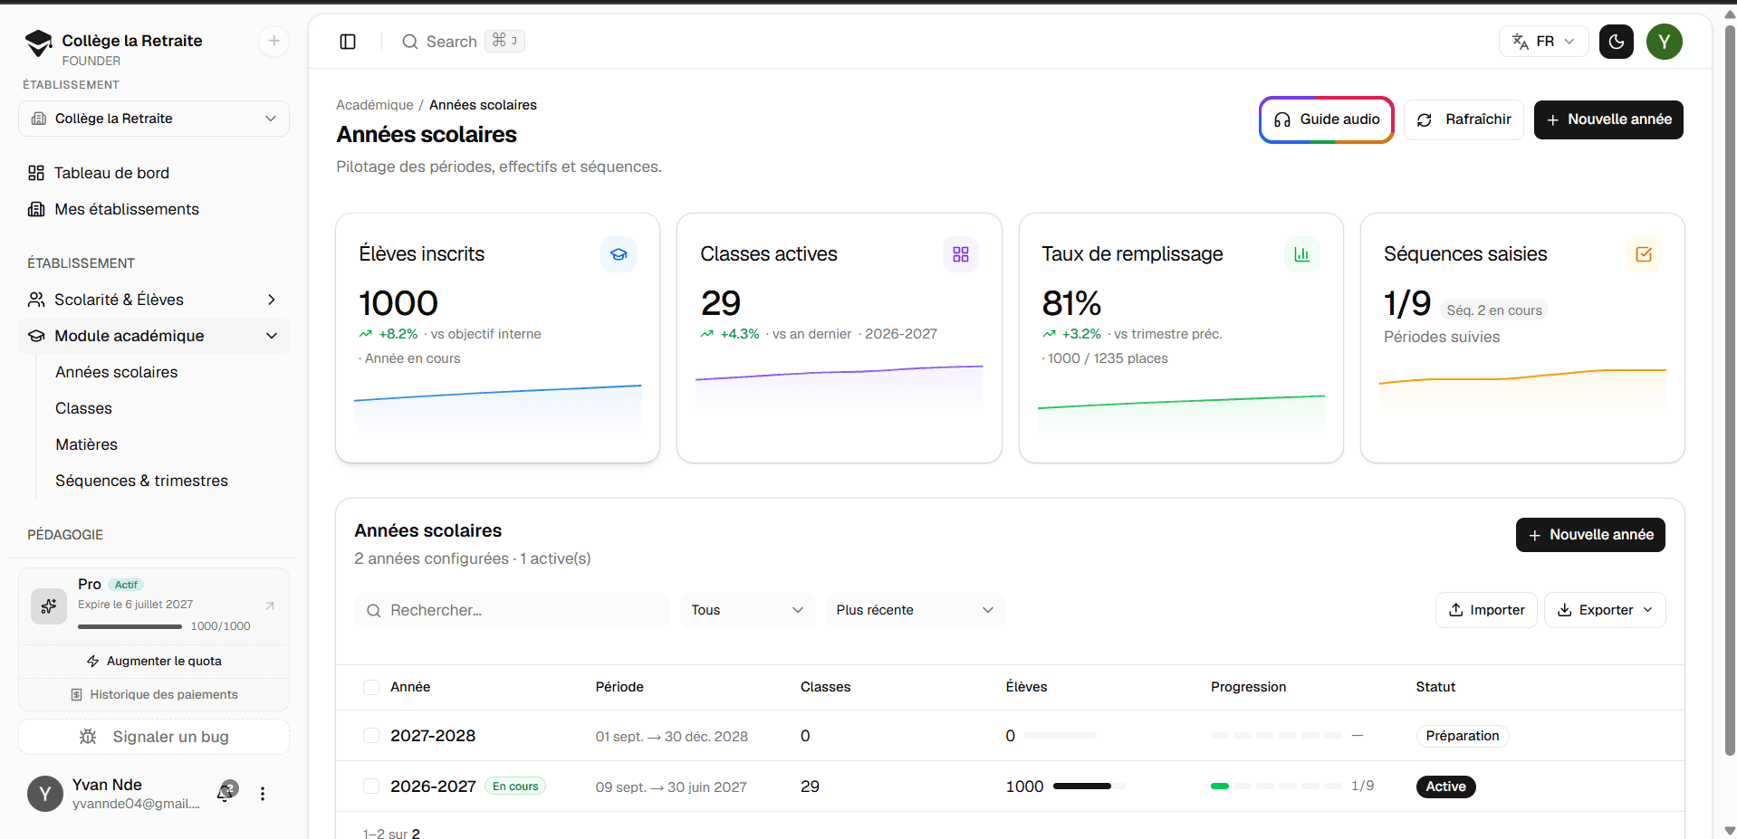This screenshot has width=1737, height=839.
Task: Open Séquences & trimestres in the sidebar
Action: click(x=141, y=481)
